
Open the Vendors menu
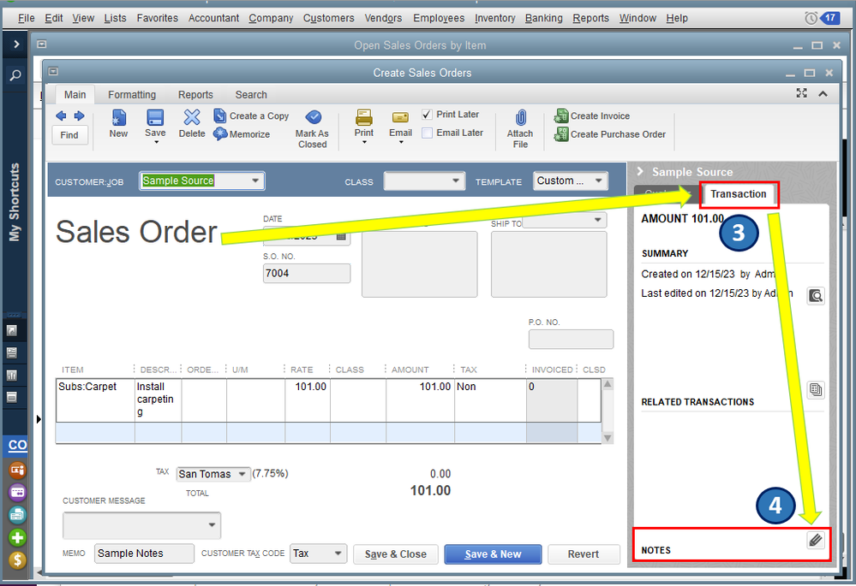point(383,18)
